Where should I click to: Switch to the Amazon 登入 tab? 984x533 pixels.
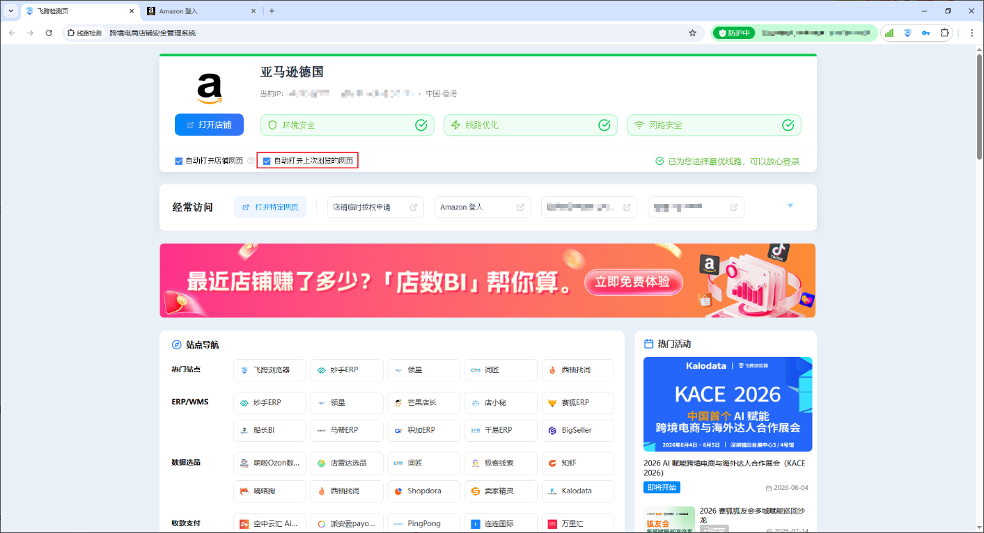pyautogui.click(x=202, y=11)
